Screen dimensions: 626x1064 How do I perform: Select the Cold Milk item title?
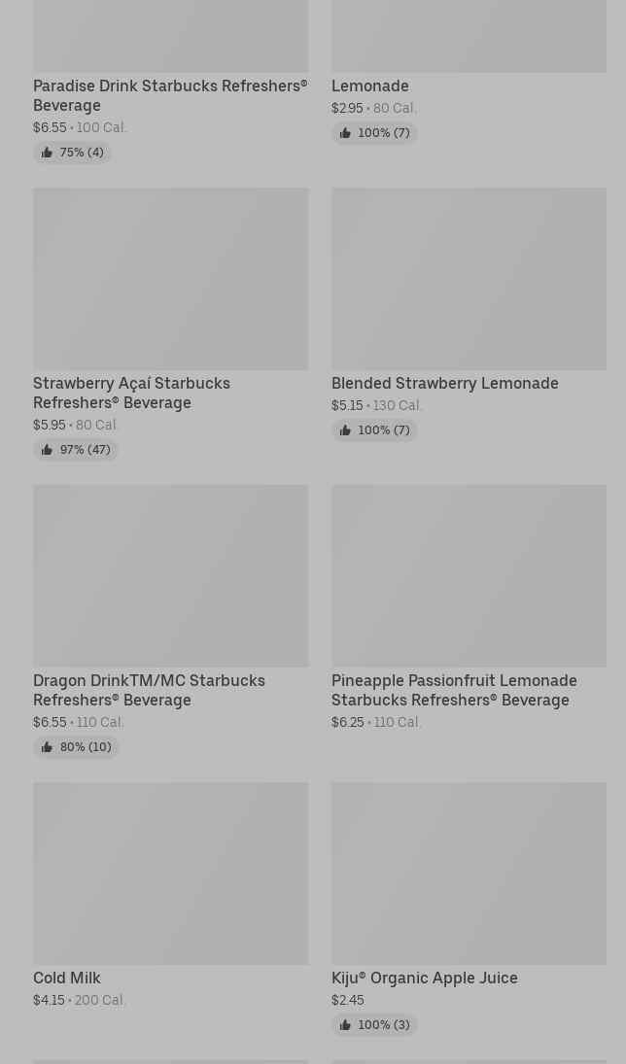tap(66, 978)
